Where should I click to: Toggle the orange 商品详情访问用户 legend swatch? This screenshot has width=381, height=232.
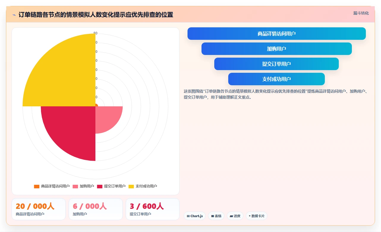[x=37, y=186]
